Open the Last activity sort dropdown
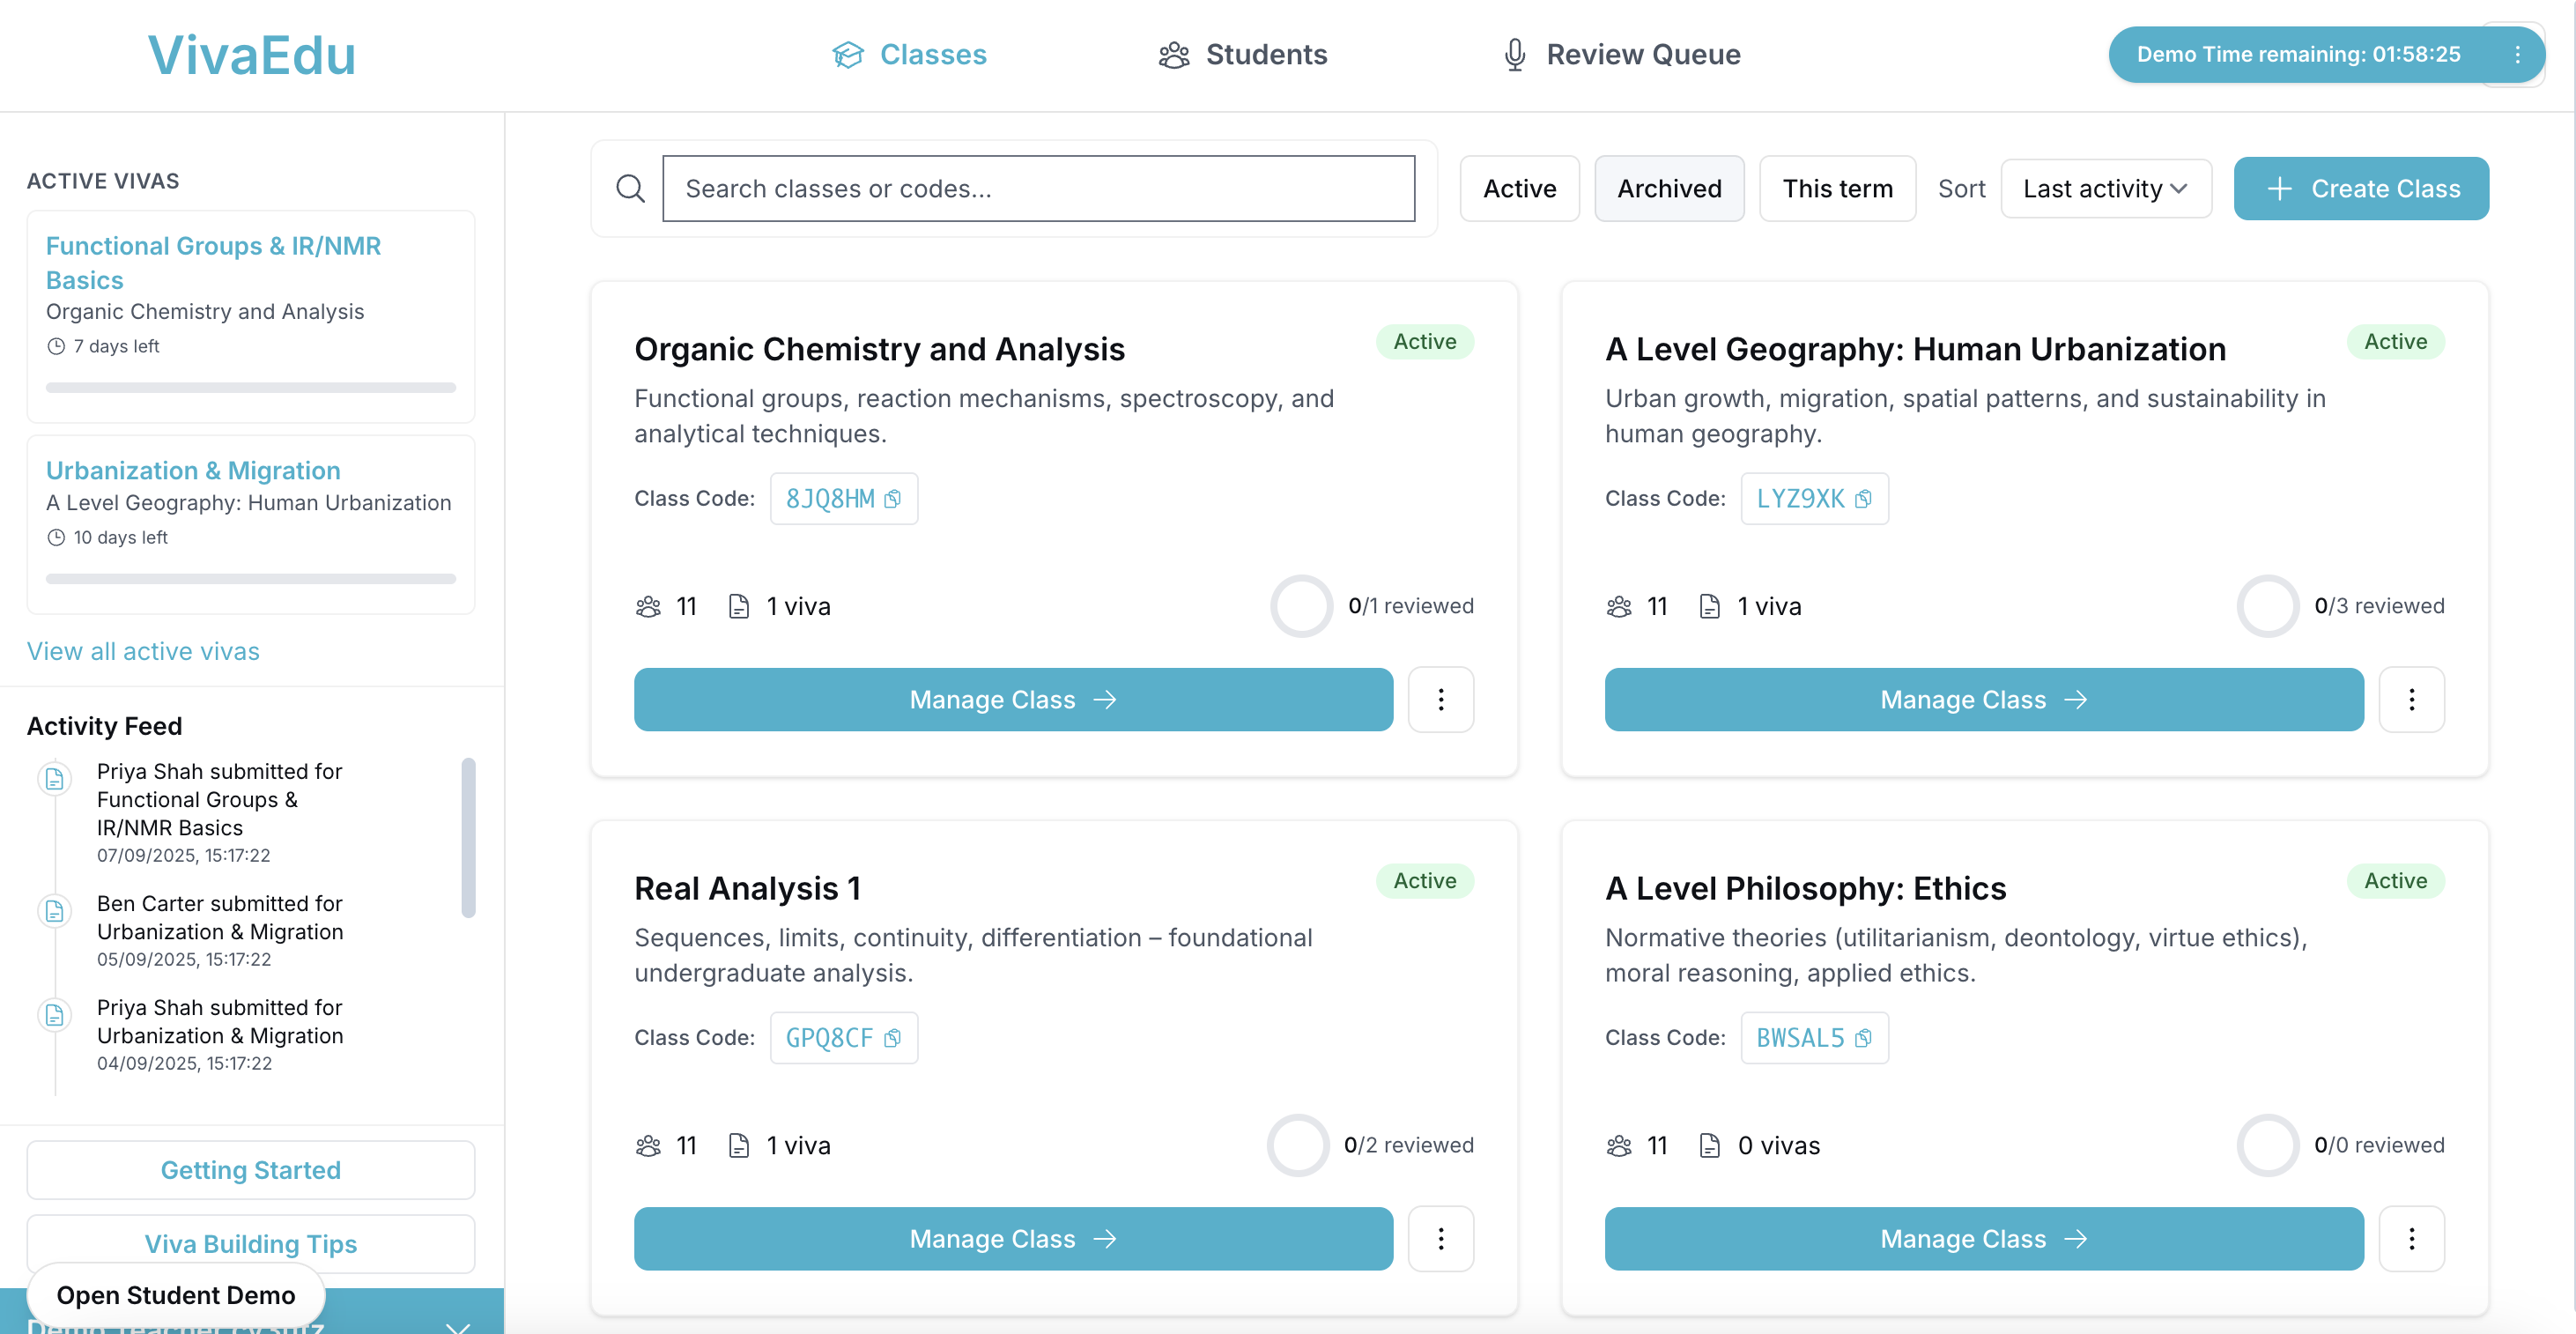The width and height of the screenshot is (2576, 1334). pyautogui.click(x=2105, y=189)
